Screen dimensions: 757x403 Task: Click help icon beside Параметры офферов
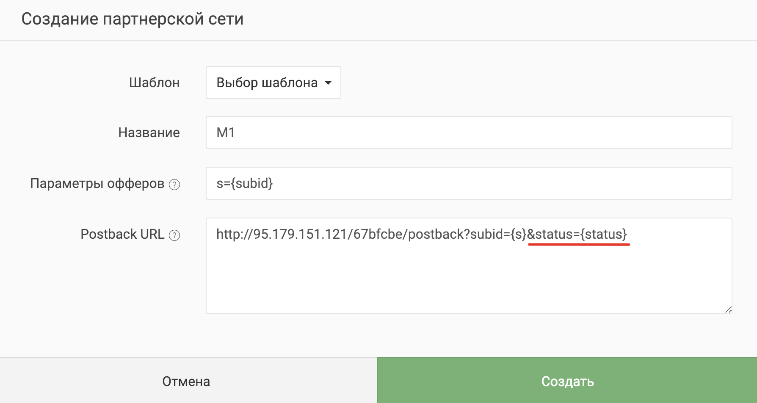174,185
